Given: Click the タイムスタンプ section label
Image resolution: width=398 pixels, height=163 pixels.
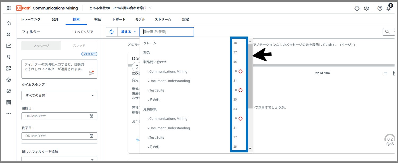Looking at the screenshot, I should [33, 85].
